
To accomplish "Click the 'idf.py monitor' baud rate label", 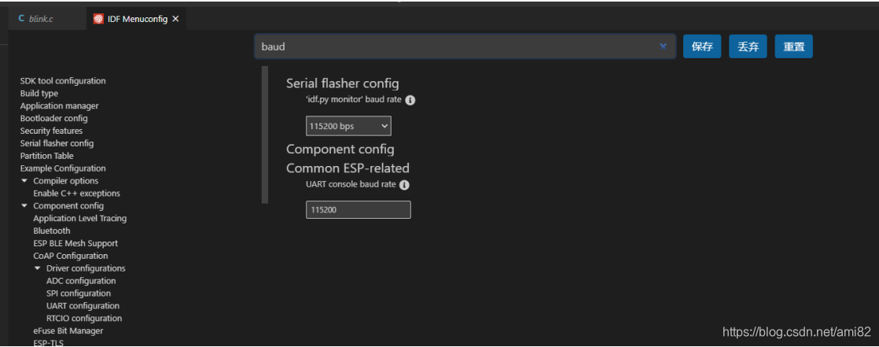I will coord(353,101).
